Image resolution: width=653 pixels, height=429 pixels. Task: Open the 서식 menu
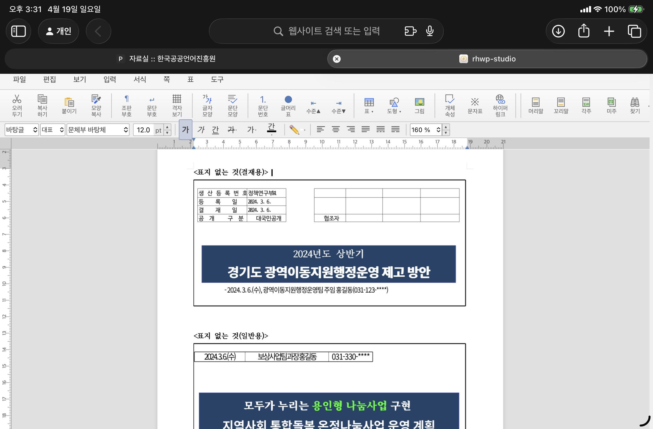140,80
